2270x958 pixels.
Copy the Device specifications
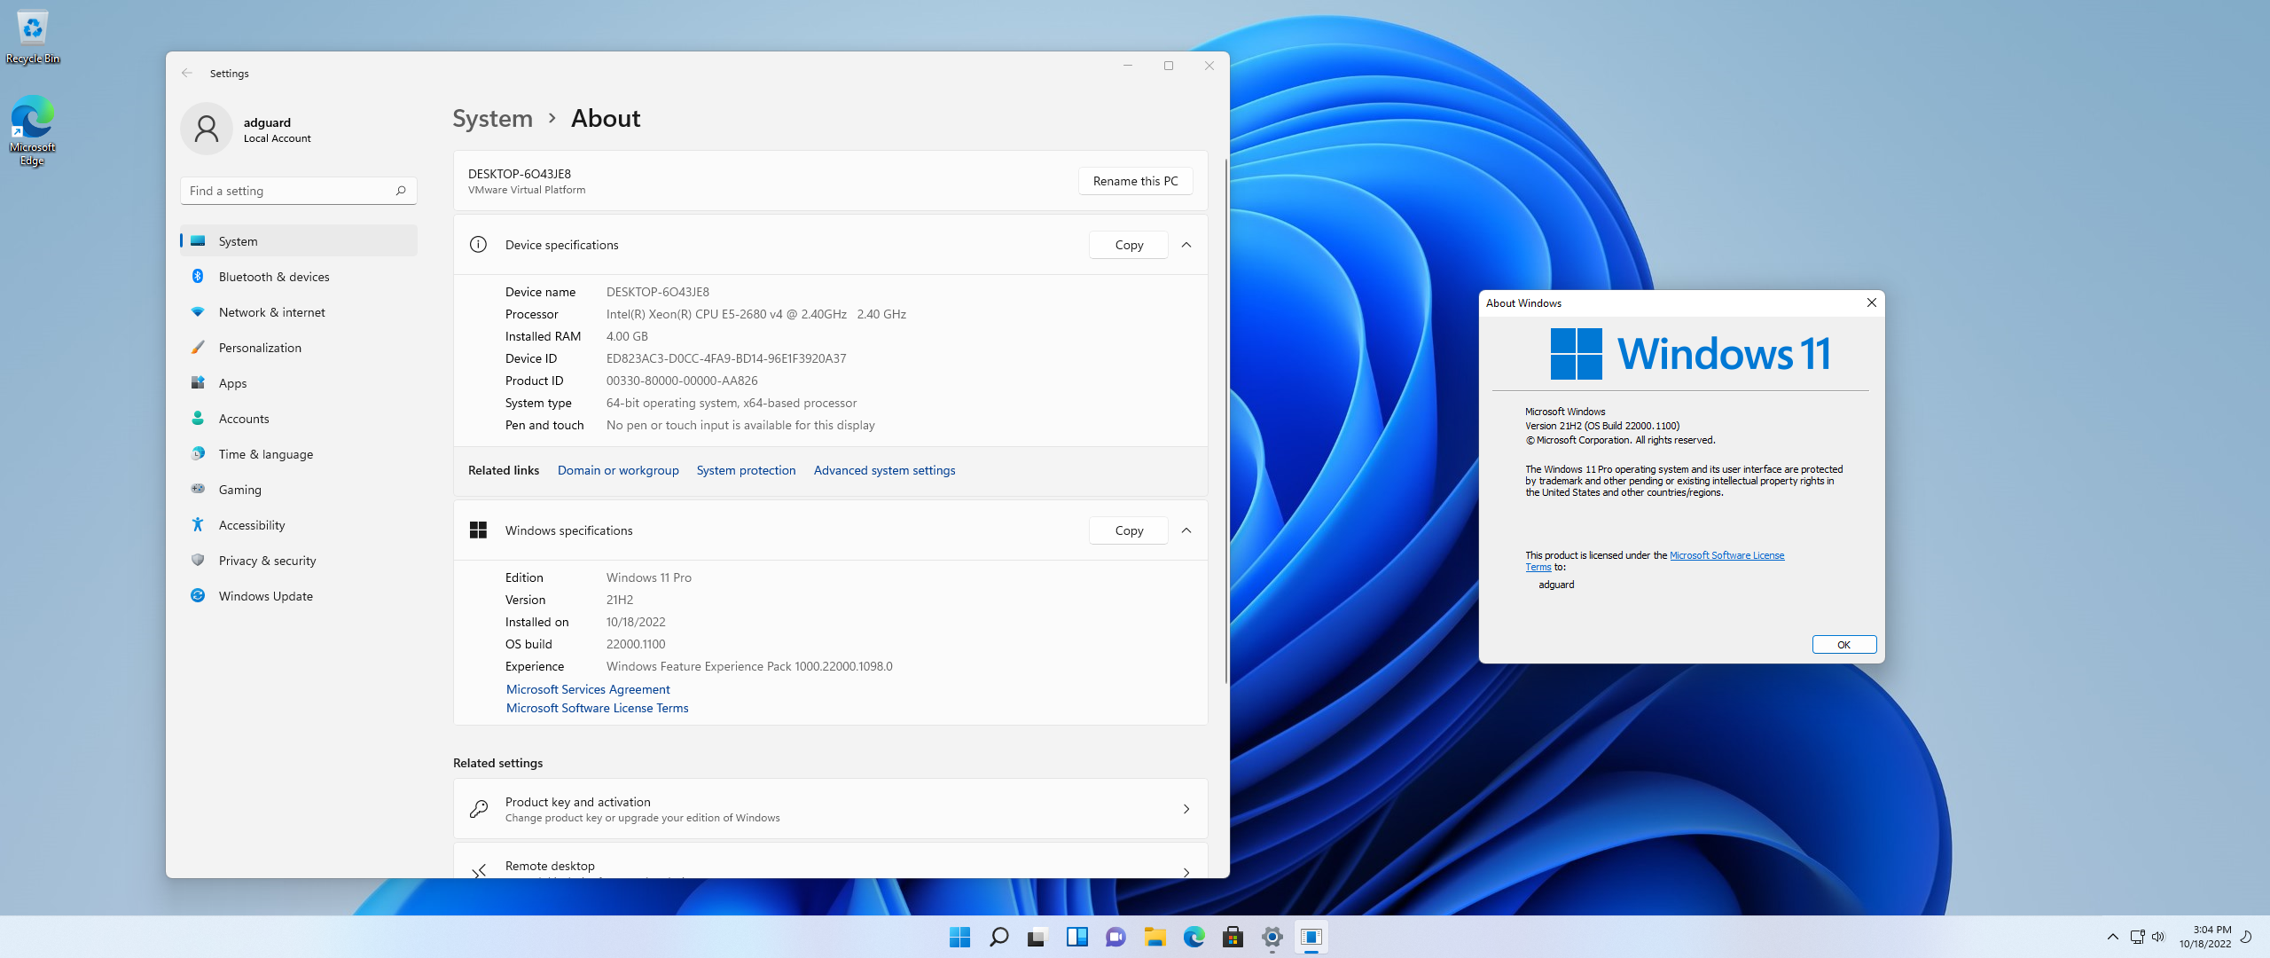(1129, 245)
